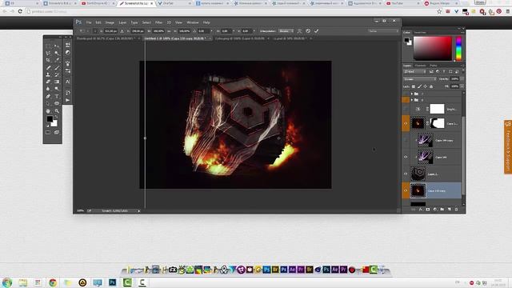The width and height of the screenshot is (512, 288).
Task: Open the layer filter Kind dropdown
Action: tap(414, 71)
